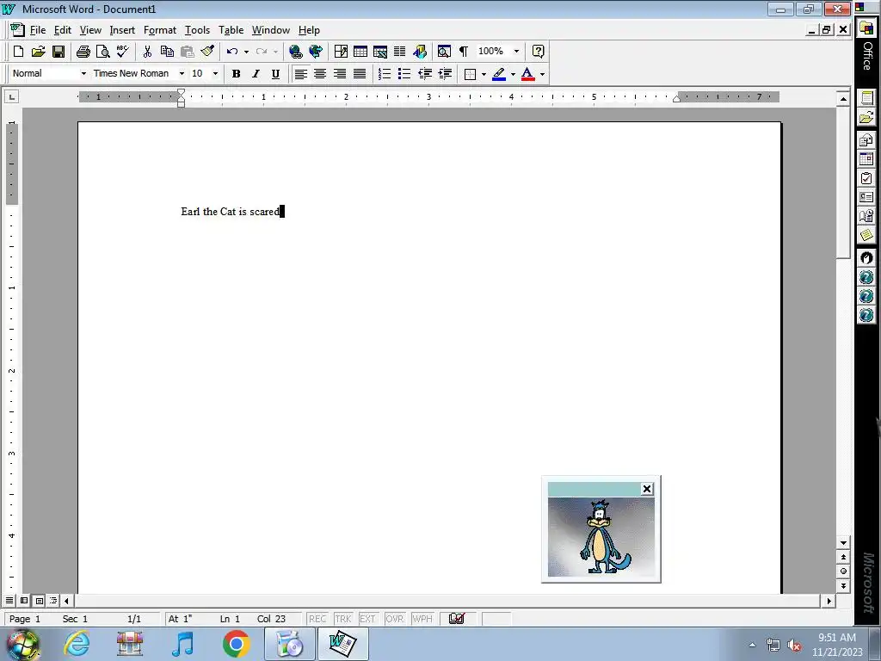This screenshot has width=881, height=661.
Task: Justify the paragraph text
Action: point(360,74)
